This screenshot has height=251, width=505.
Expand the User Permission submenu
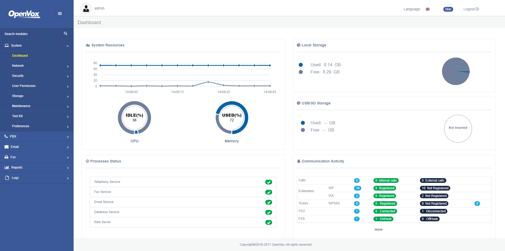(x=68, y=86)
